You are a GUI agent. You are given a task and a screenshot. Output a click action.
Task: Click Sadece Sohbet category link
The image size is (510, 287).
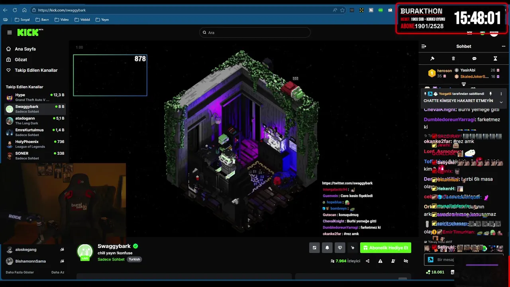(x=111, y=259)
